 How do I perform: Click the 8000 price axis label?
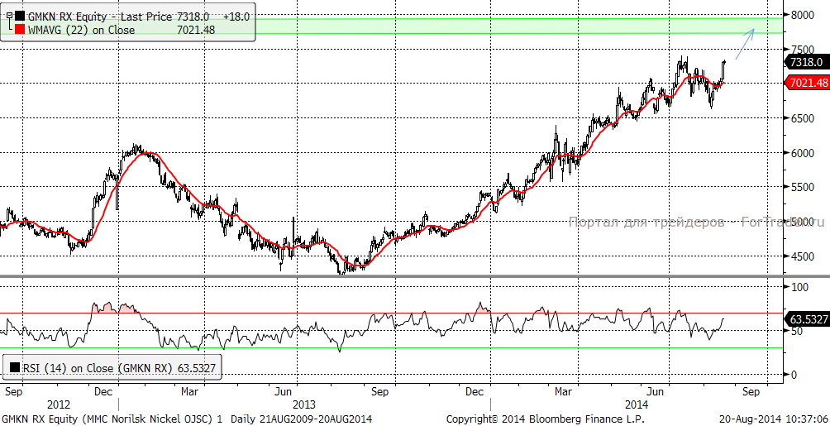(804, 15)
